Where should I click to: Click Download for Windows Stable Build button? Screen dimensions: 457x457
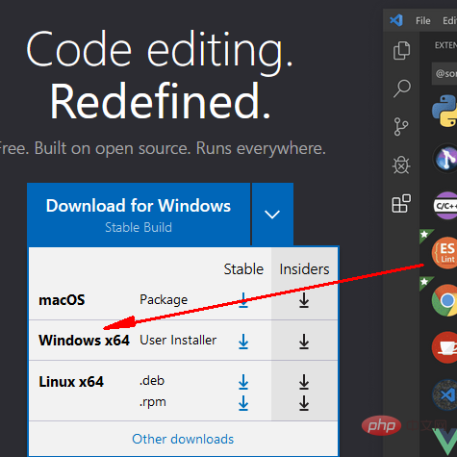[x=139, y=215]
